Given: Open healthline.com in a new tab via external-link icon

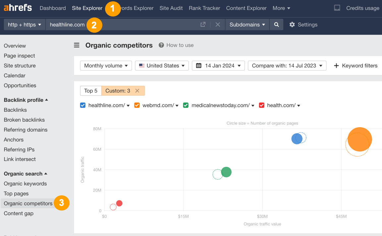Looking at the screenshot, I should tap(203, 24).
